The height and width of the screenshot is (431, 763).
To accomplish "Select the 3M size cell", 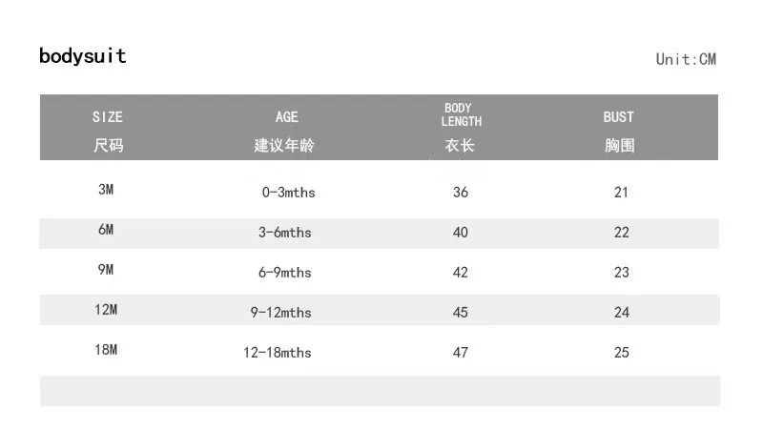I will point(106,189).
